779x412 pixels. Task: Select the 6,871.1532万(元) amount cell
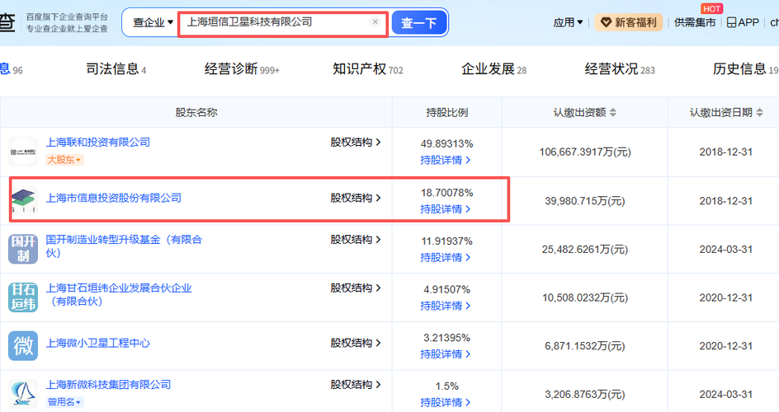585,346
